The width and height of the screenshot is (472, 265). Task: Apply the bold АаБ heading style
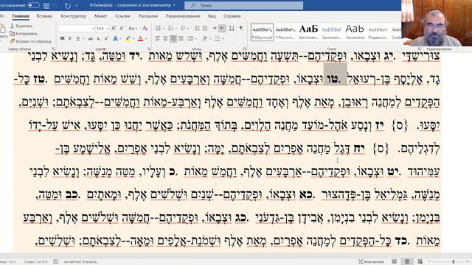[308, 32]
